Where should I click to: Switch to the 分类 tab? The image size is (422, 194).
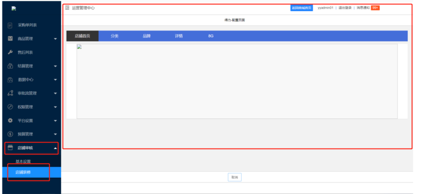coord(114,36)
